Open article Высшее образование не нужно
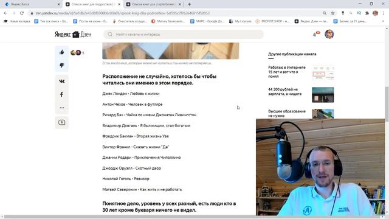 [x=287, y=114]
